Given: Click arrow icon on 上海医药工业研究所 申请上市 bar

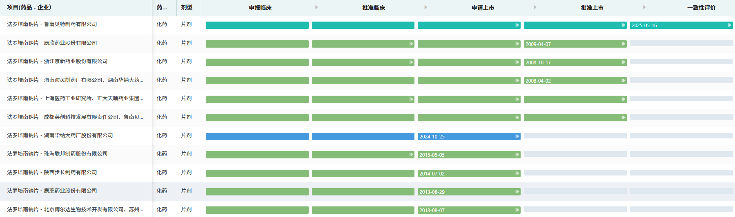Looking at the screenshot, I should [x=517, y=99].
